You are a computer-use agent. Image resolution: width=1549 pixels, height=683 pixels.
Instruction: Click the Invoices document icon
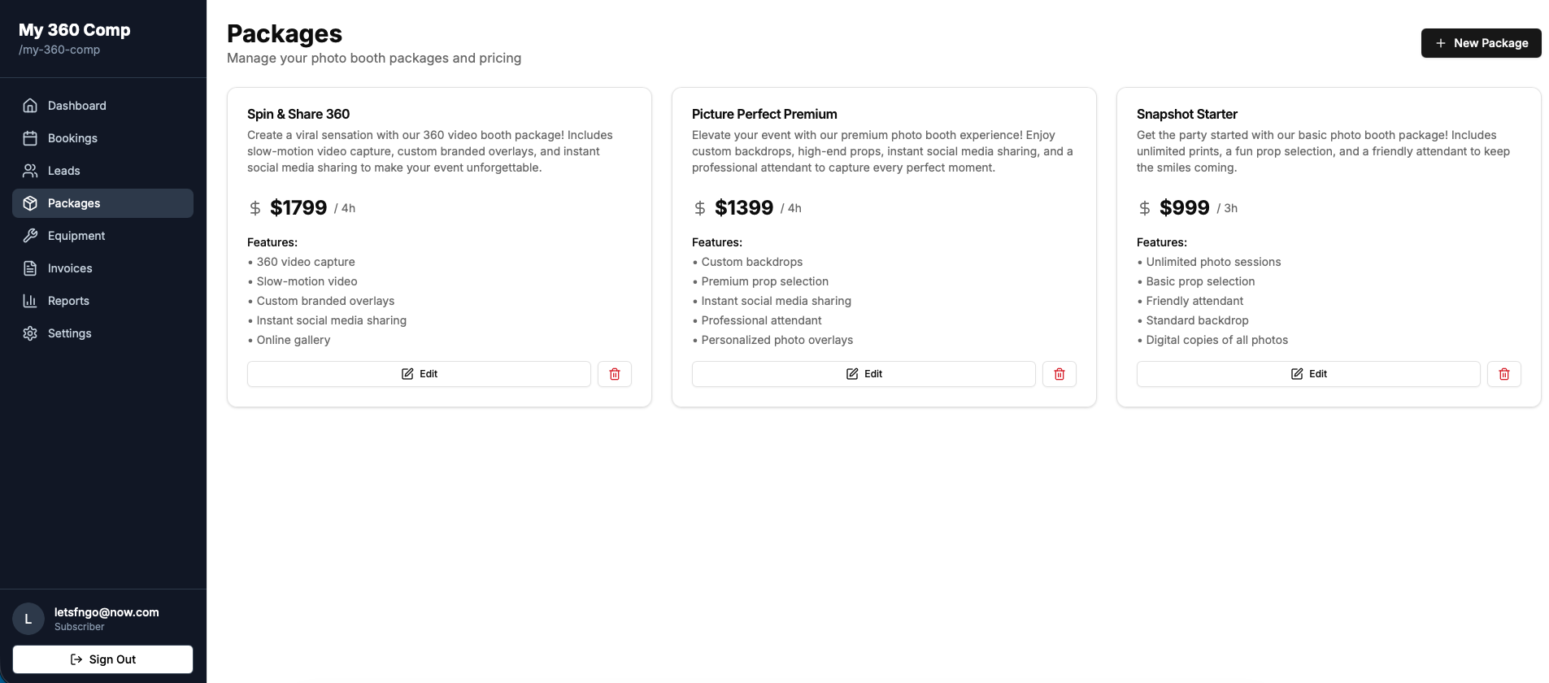click(30, 268)
